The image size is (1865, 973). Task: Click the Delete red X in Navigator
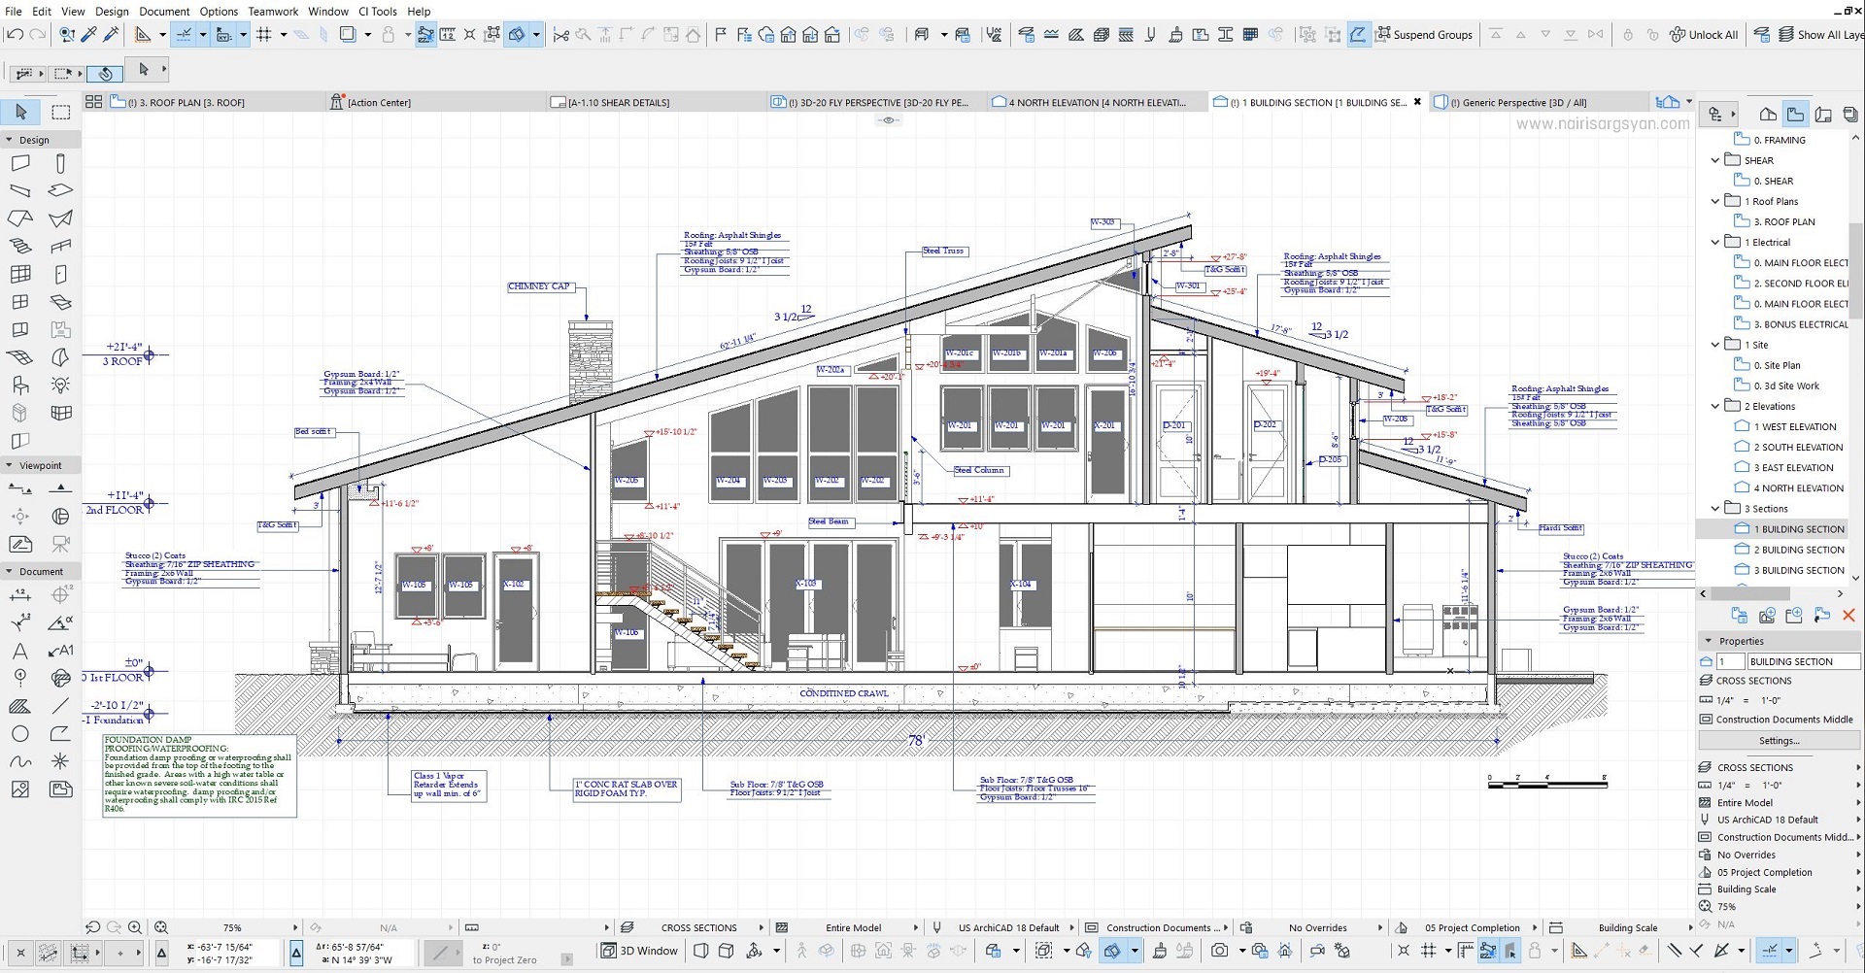click(x=1848, y=615)
